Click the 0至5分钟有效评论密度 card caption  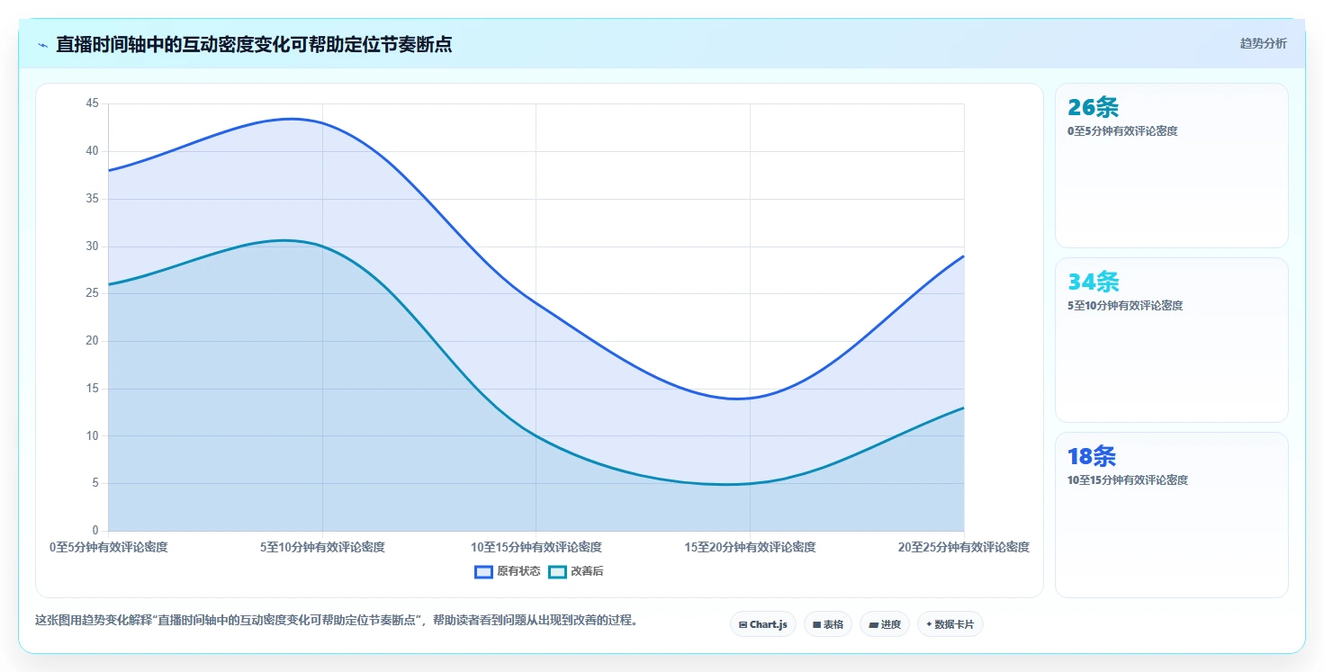(1122, 131)
